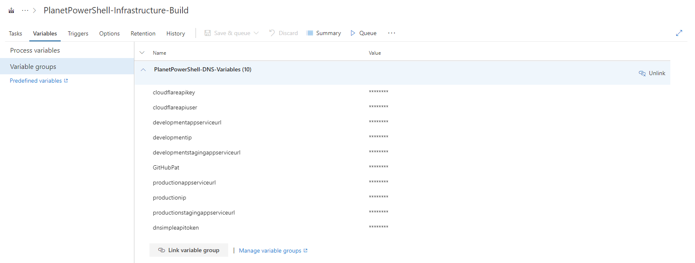
Task: Select Variable groups in sidebar
Action: [x=67, y=66]
